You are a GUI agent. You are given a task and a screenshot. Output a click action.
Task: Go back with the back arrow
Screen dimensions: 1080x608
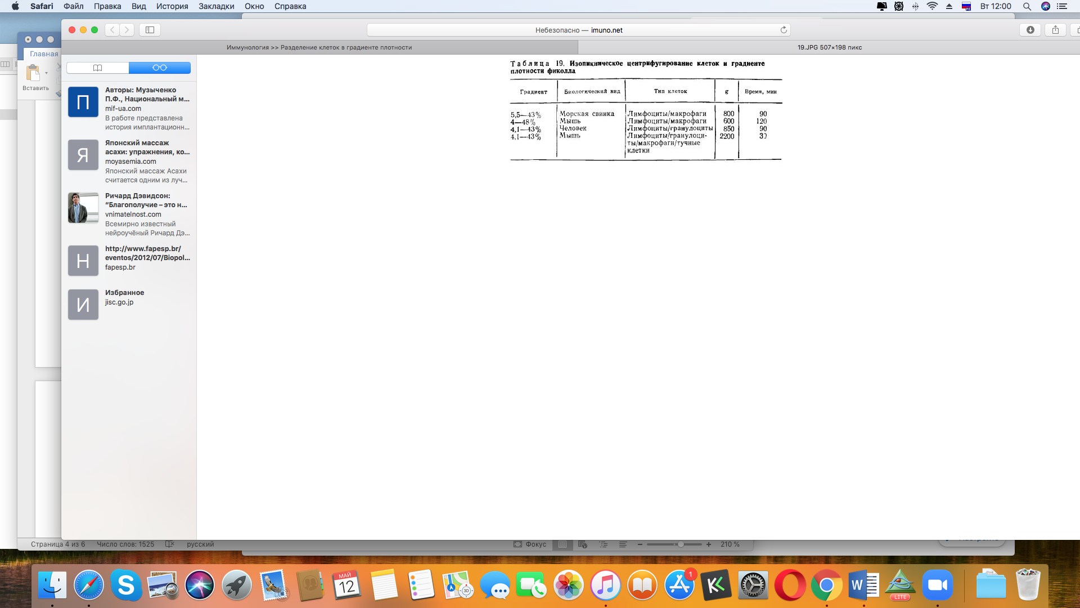tap(112, 30)
